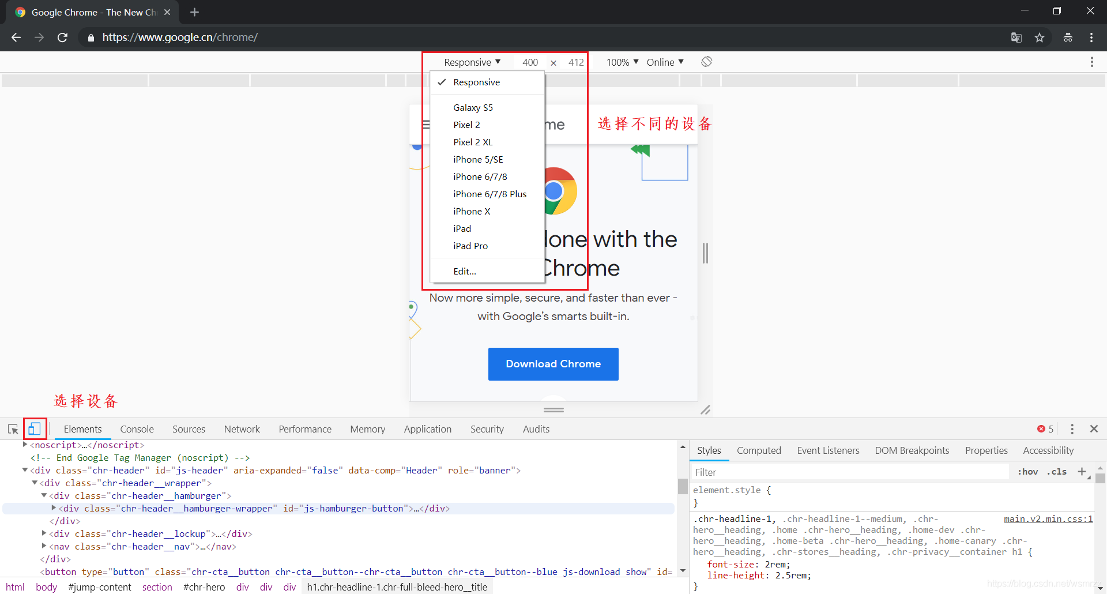Close the DevTools panel
This screenshot has height=594, width=1107.
click(1094, 429)
